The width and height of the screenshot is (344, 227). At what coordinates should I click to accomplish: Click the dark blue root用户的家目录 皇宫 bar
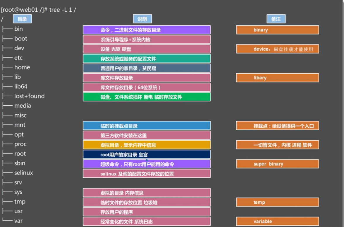[147, 154]
